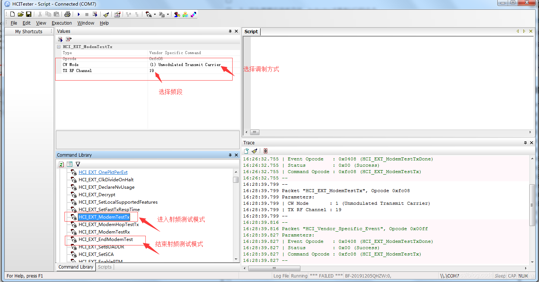Select HCI_EXT_Decrypt command
The height and width of the screenshot is (282, 539).
click(97, 195)
